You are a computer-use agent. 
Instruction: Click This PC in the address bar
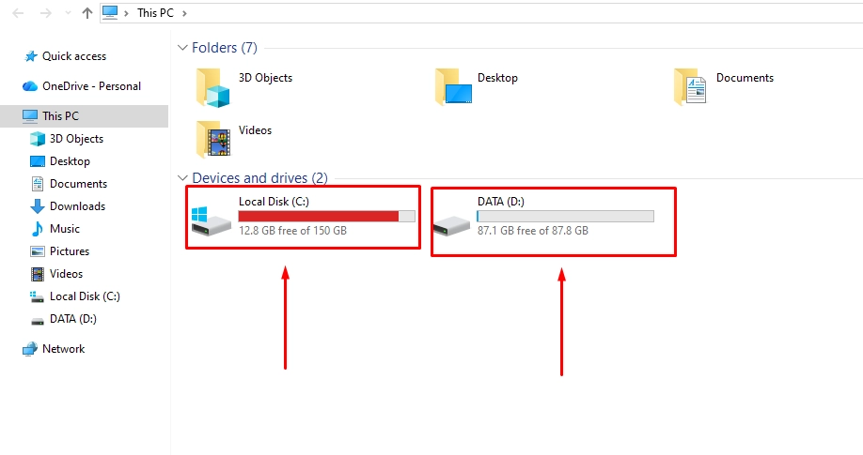157,13
